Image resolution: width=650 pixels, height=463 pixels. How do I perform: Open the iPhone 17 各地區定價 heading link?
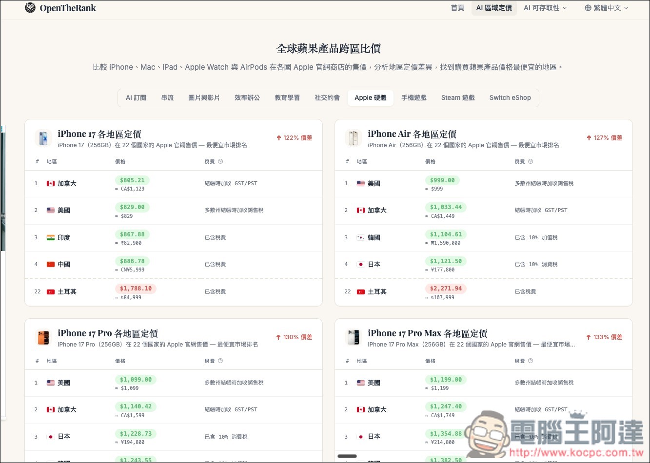[99, 134]
